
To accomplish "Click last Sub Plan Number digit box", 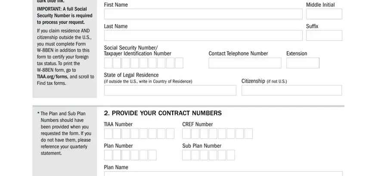I will 231,155.
